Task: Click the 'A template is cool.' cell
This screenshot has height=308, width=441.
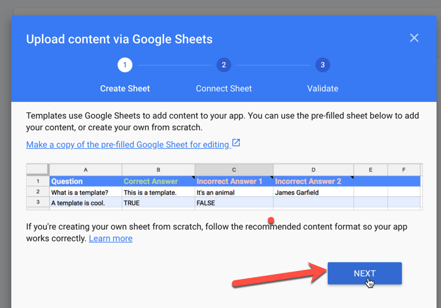Action: click(86, 202)
